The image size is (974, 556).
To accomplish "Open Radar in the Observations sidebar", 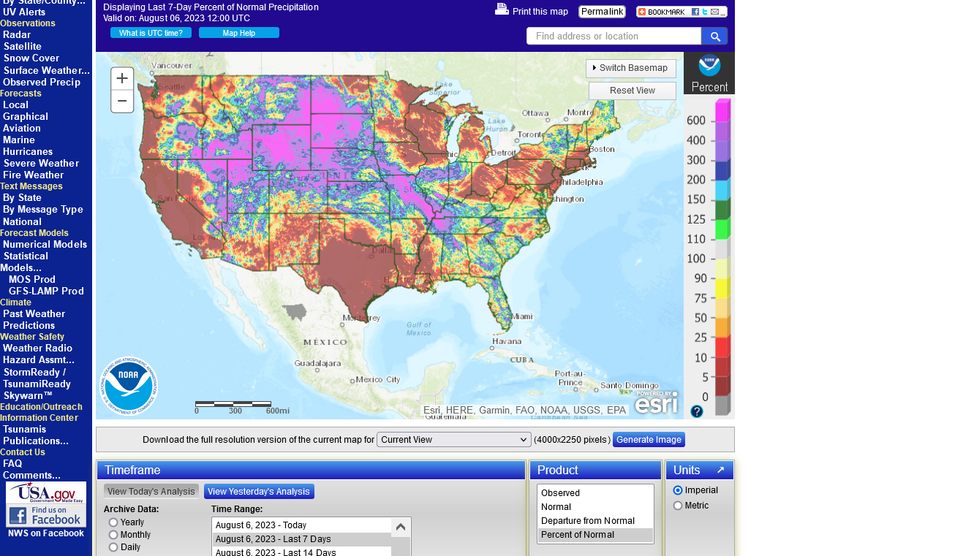I will pyautogui.click(x=17, y=34).
